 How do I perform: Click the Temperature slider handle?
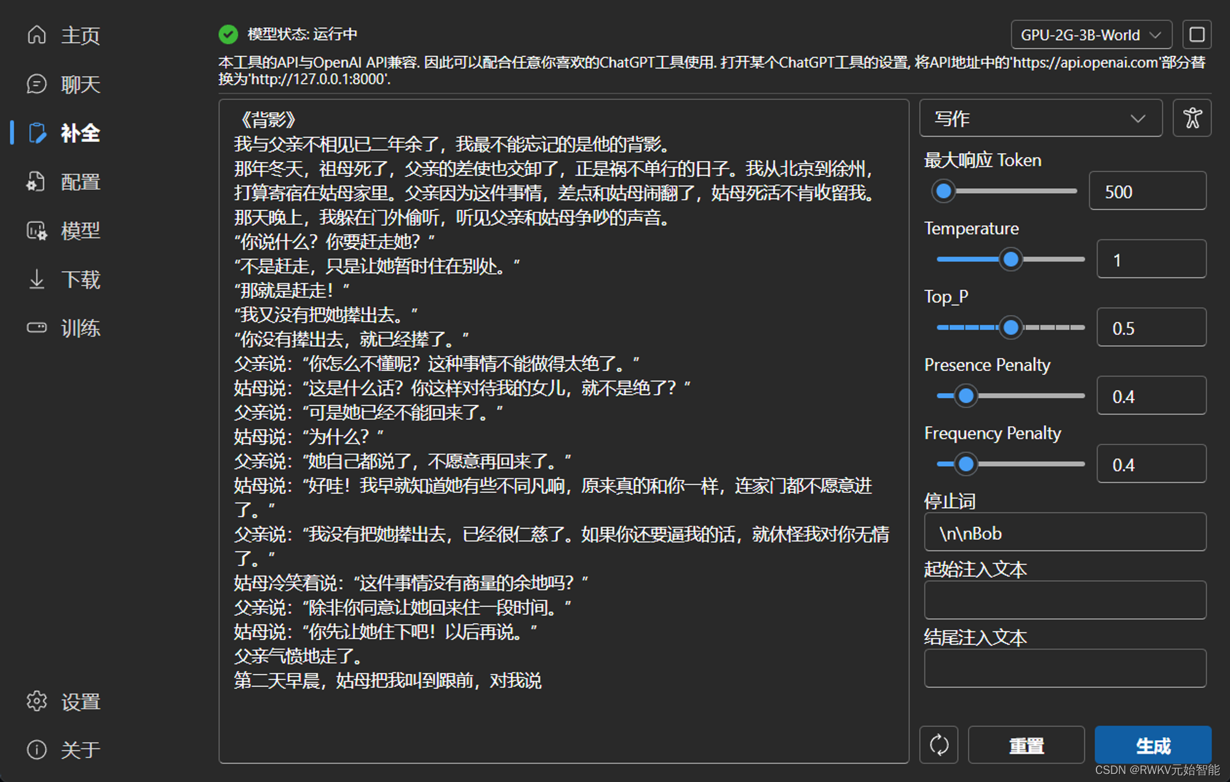click(x=1010, y=260)
